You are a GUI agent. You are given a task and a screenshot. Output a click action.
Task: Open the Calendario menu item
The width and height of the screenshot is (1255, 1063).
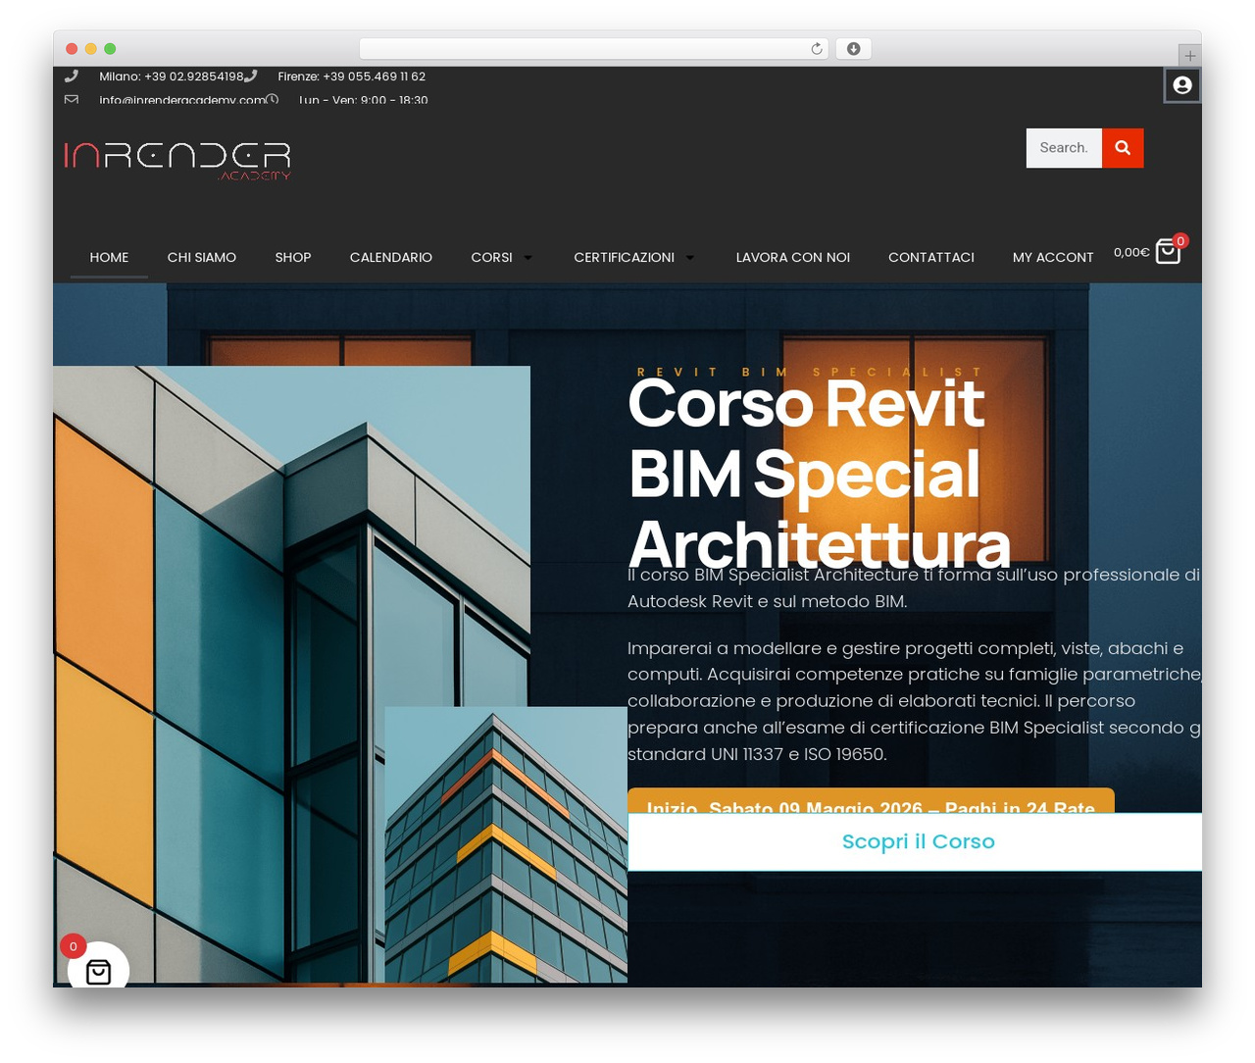click(391, 257)
